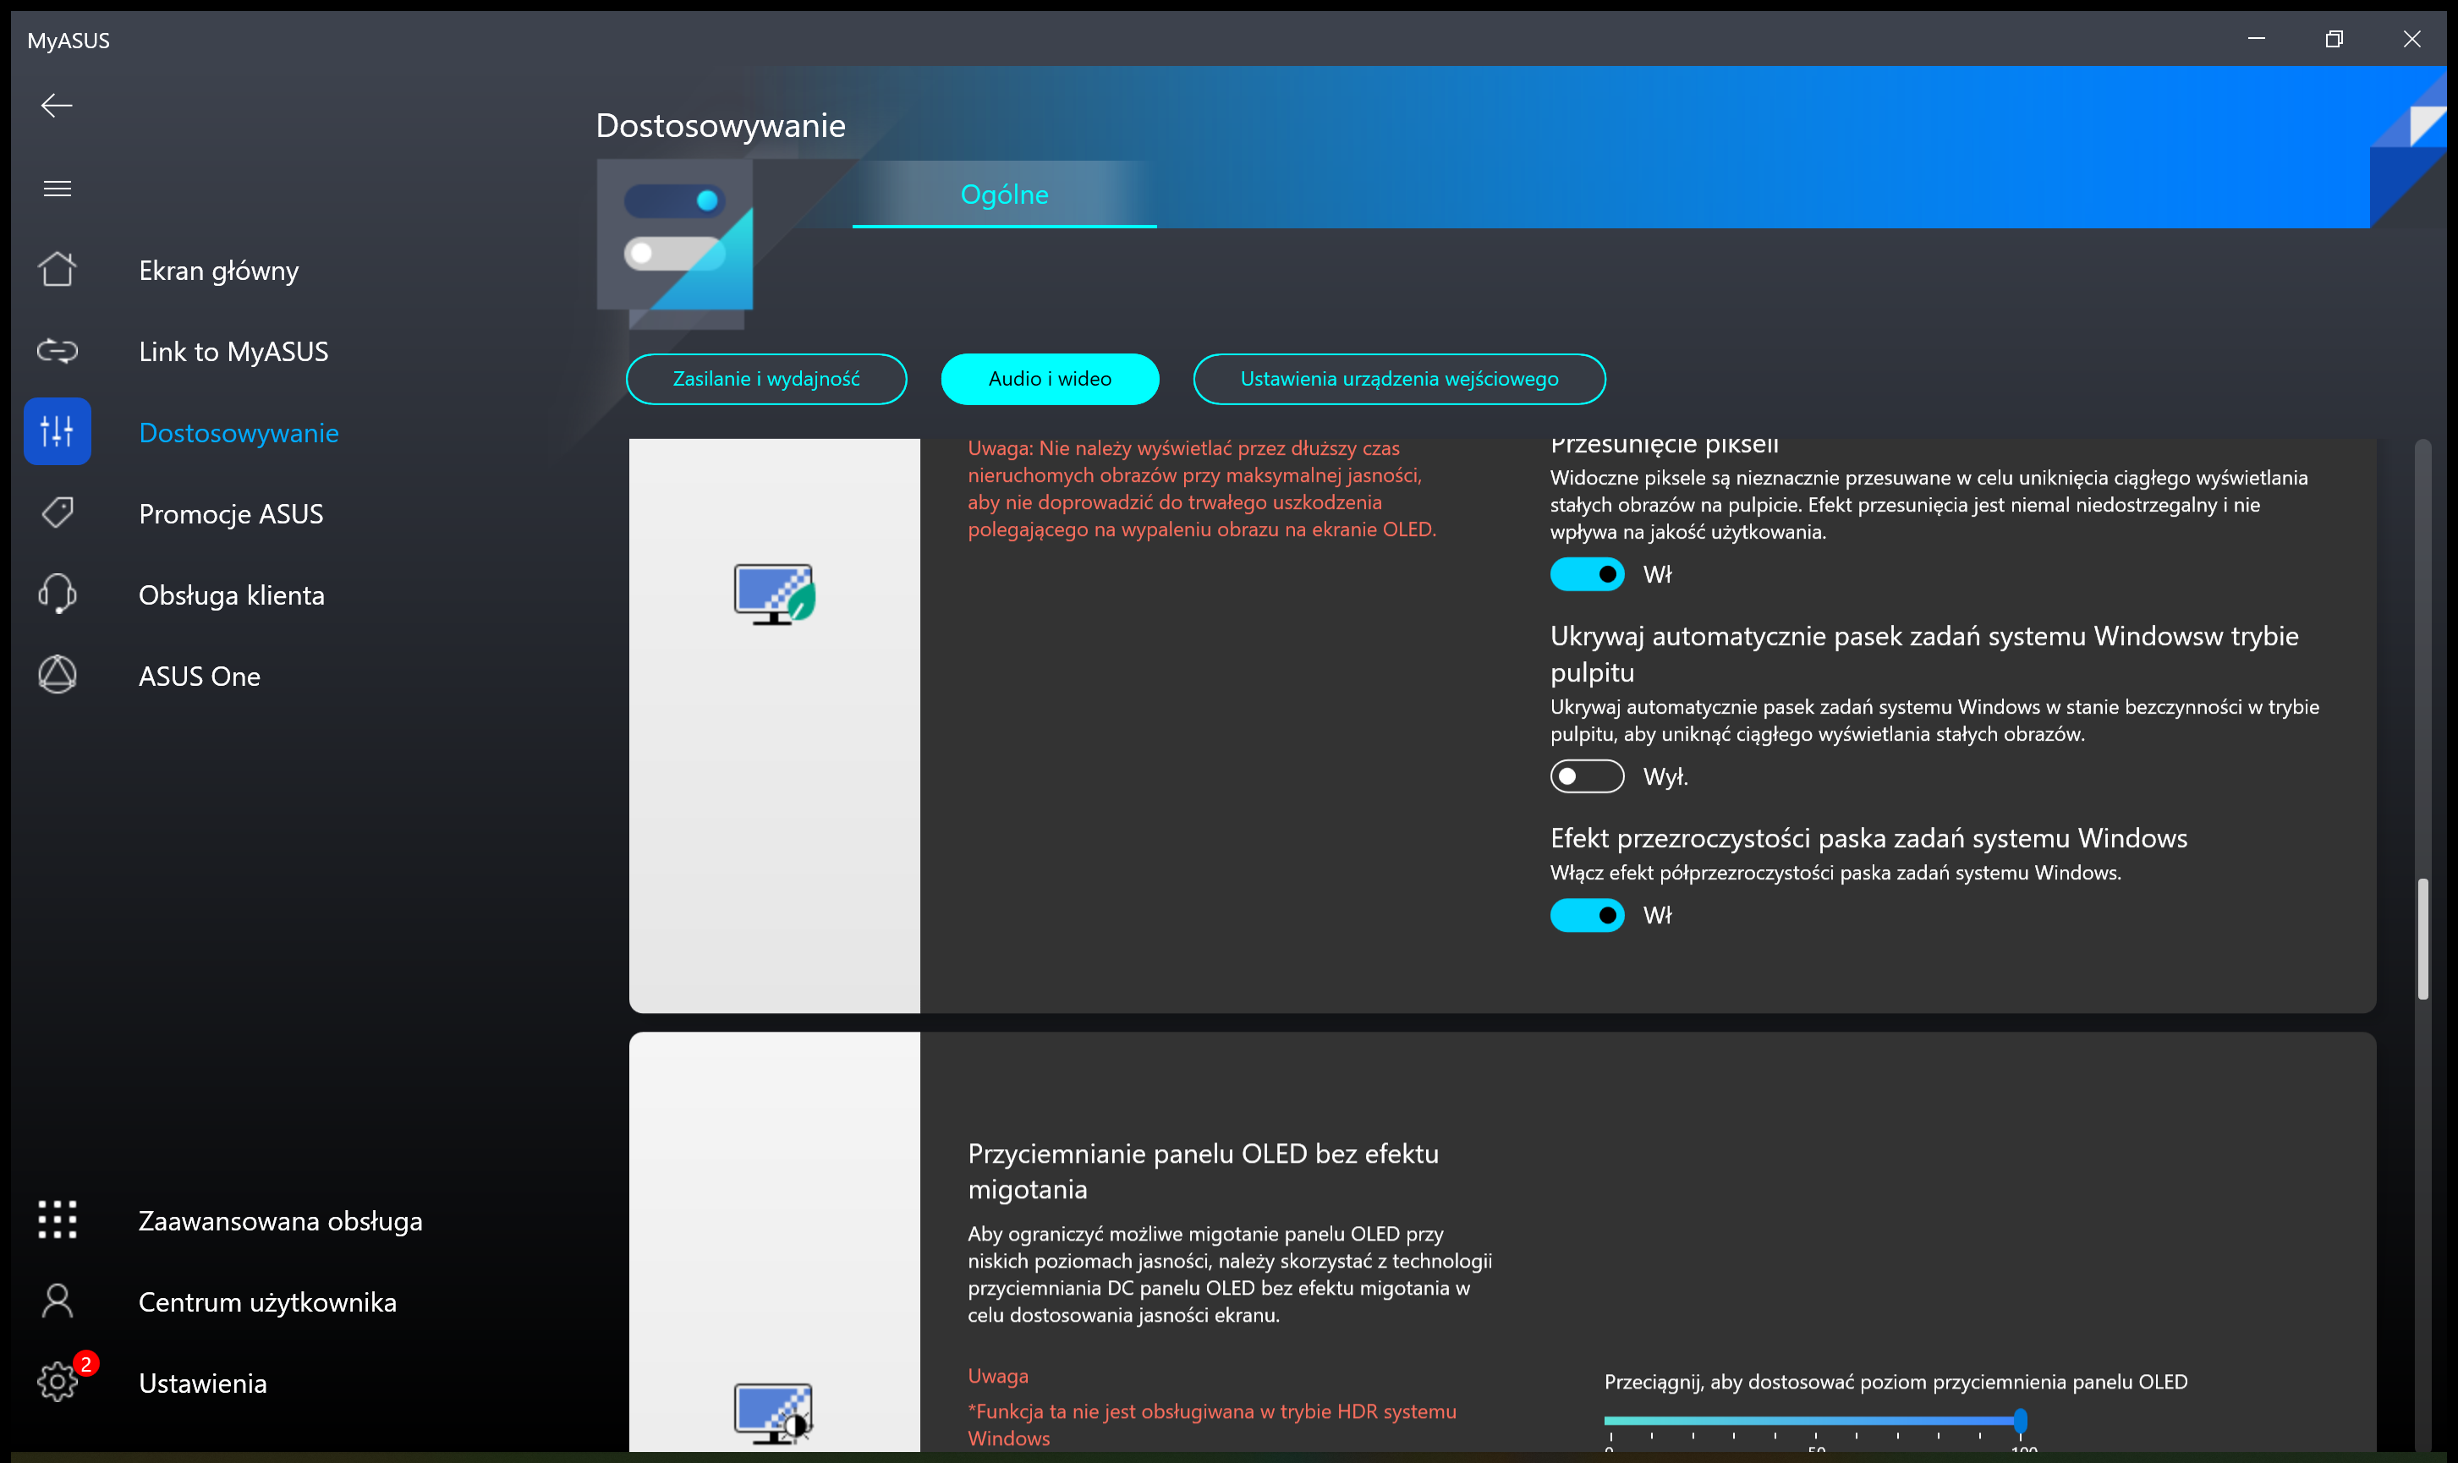Viewport: 2458px width, 1463px height.
Task: Open Ekran główny menu item
Action: click(219, 270)
